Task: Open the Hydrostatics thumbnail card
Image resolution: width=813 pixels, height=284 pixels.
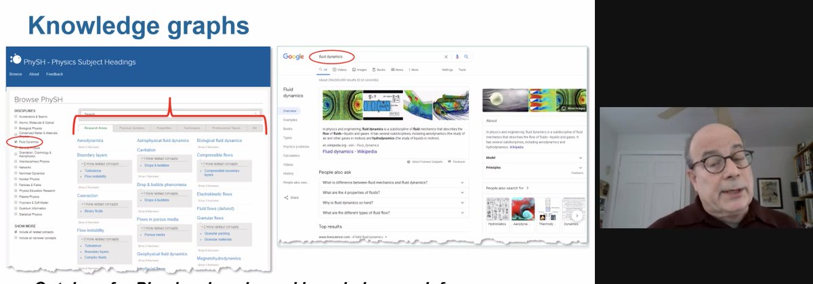Action: click(x=498, y=214)
